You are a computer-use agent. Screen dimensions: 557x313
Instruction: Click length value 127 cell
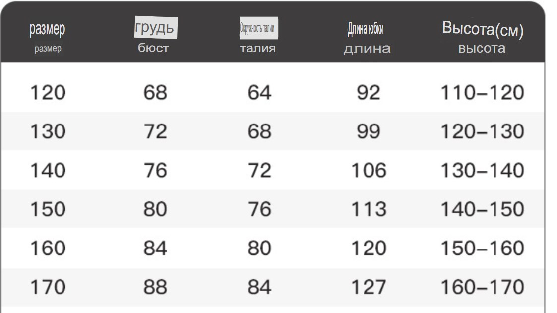(369, 287)
